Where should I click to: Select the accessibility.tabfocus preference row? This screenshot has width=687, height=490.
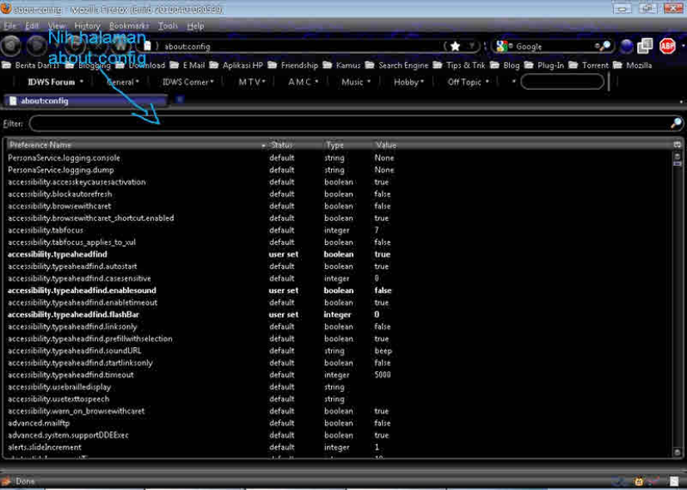click(339, 230)
